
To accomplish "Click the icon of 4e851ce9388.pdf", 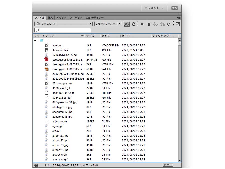I will tap(47, 93).
